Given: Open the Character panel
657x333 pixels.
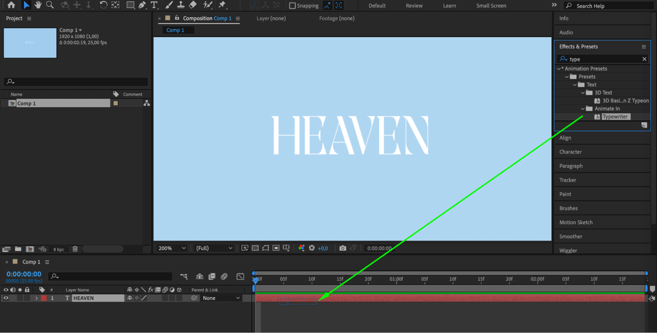Looking at the screenshot, I should [x=570, y=152].
